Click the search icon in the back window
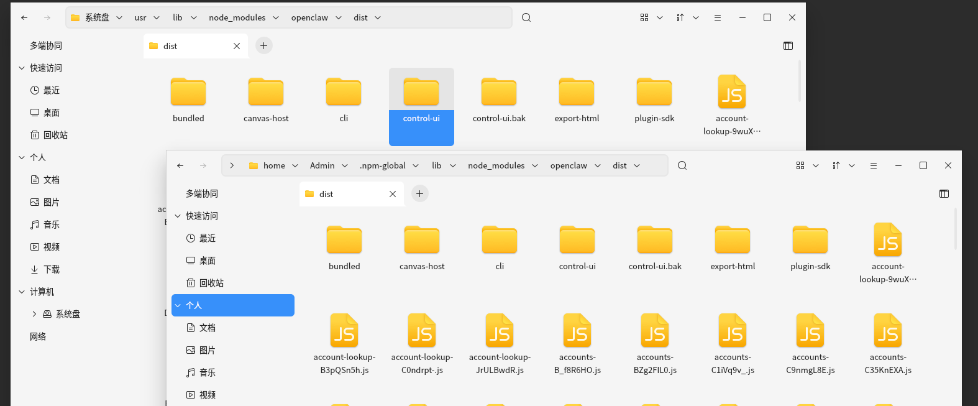This screenshot has height=406, width=978. click(x=526, y=17)
